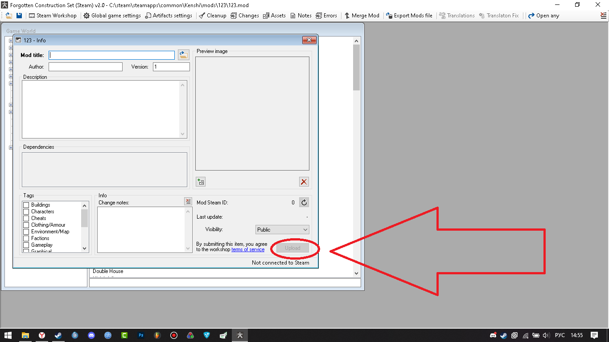The width and height of the screenshot is (609, 342).
Task: Open Global game settings
Action: 112,16
